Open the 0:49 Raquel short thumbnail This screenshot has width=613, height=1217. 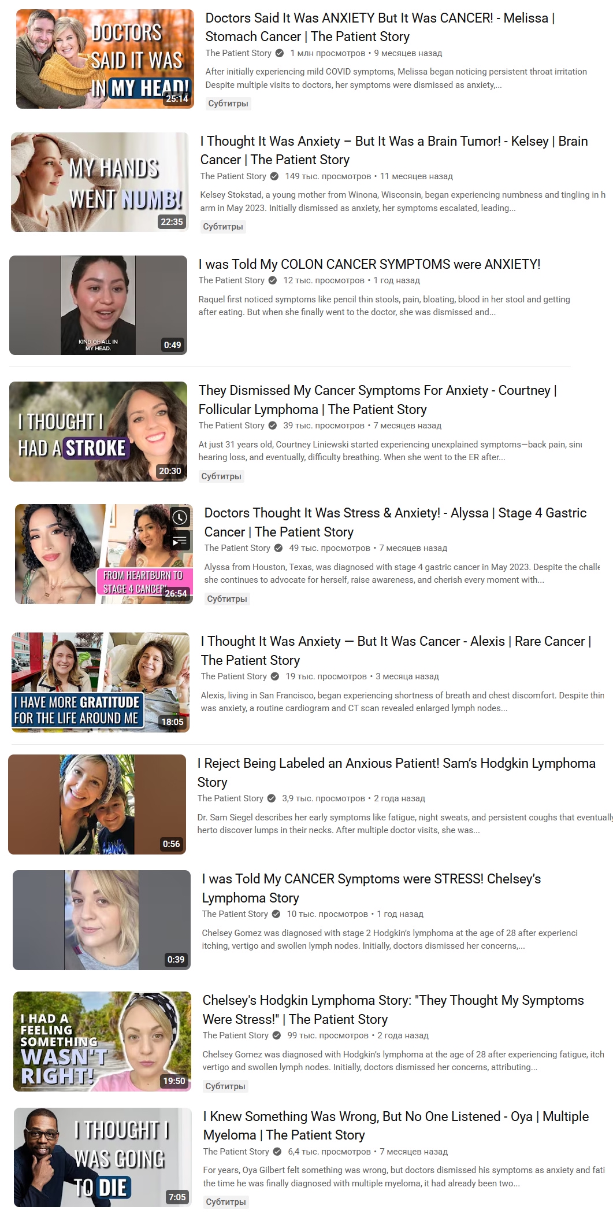[98, 305]
